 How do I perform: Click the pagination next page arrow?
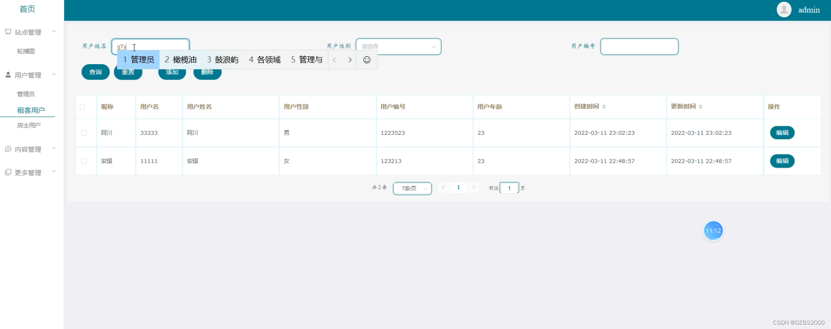[473, 187]
